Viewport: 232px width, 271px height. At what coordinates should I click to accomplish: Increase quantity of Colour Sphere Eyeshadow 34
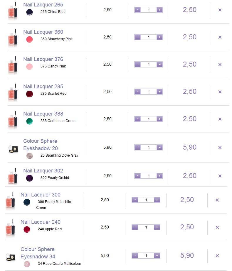click(157, 256)
